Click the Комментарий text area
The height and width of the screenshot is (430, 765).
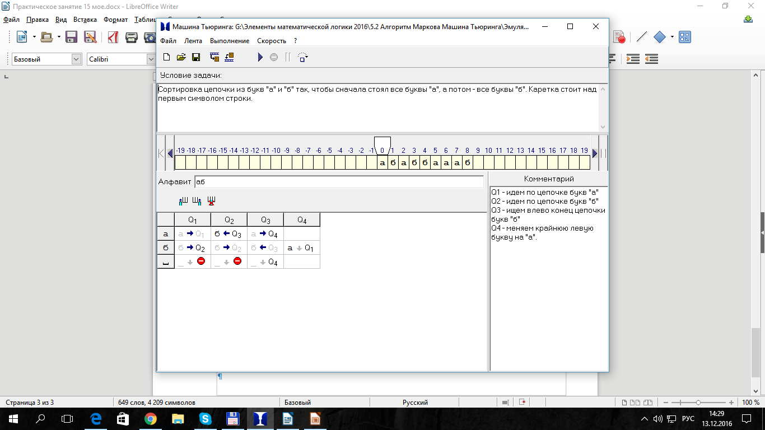point(549,278)
